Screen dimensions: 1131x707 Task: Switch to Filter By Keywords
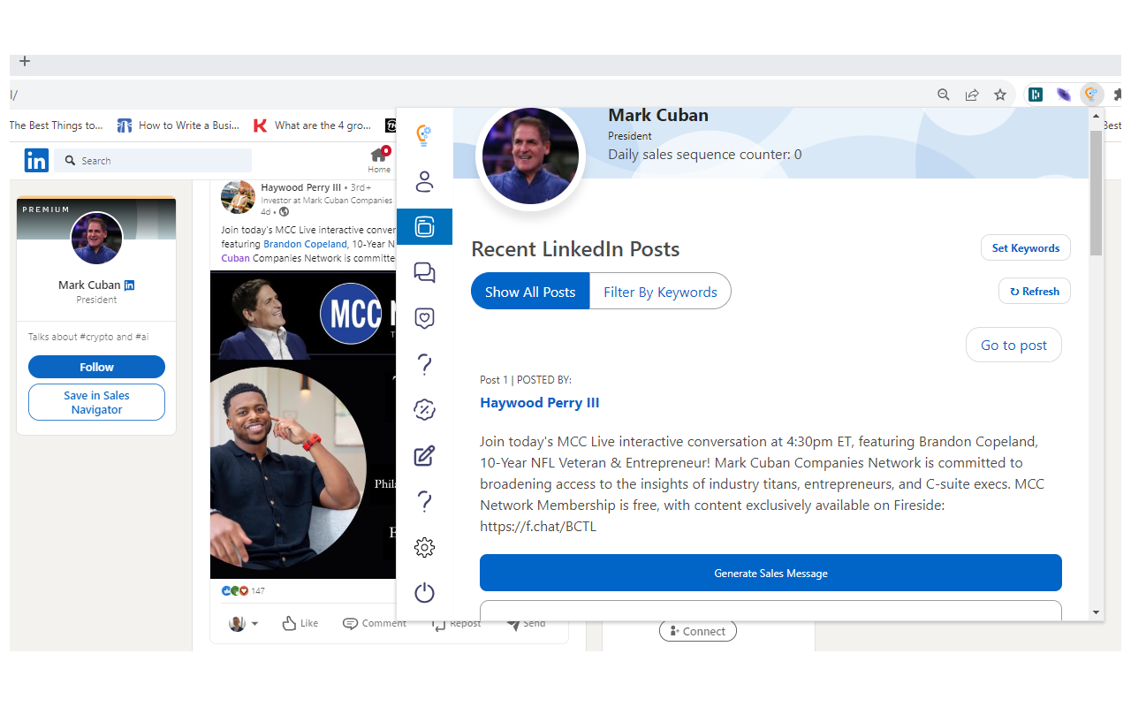660,292
